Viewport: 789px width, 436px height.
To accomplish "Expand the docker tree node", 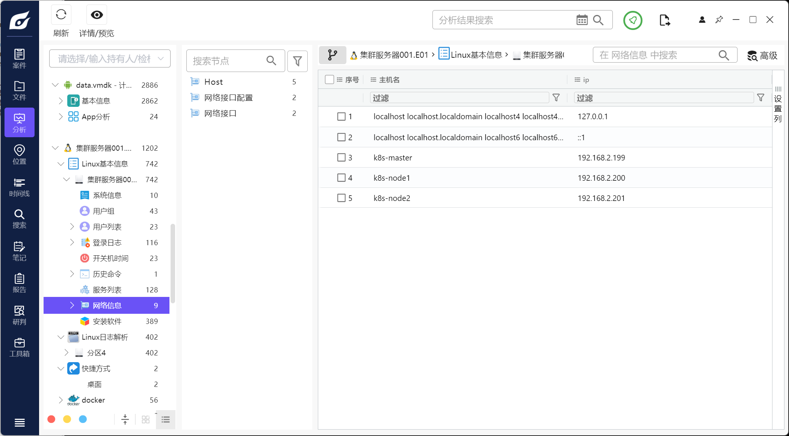I will pos(61,400).
